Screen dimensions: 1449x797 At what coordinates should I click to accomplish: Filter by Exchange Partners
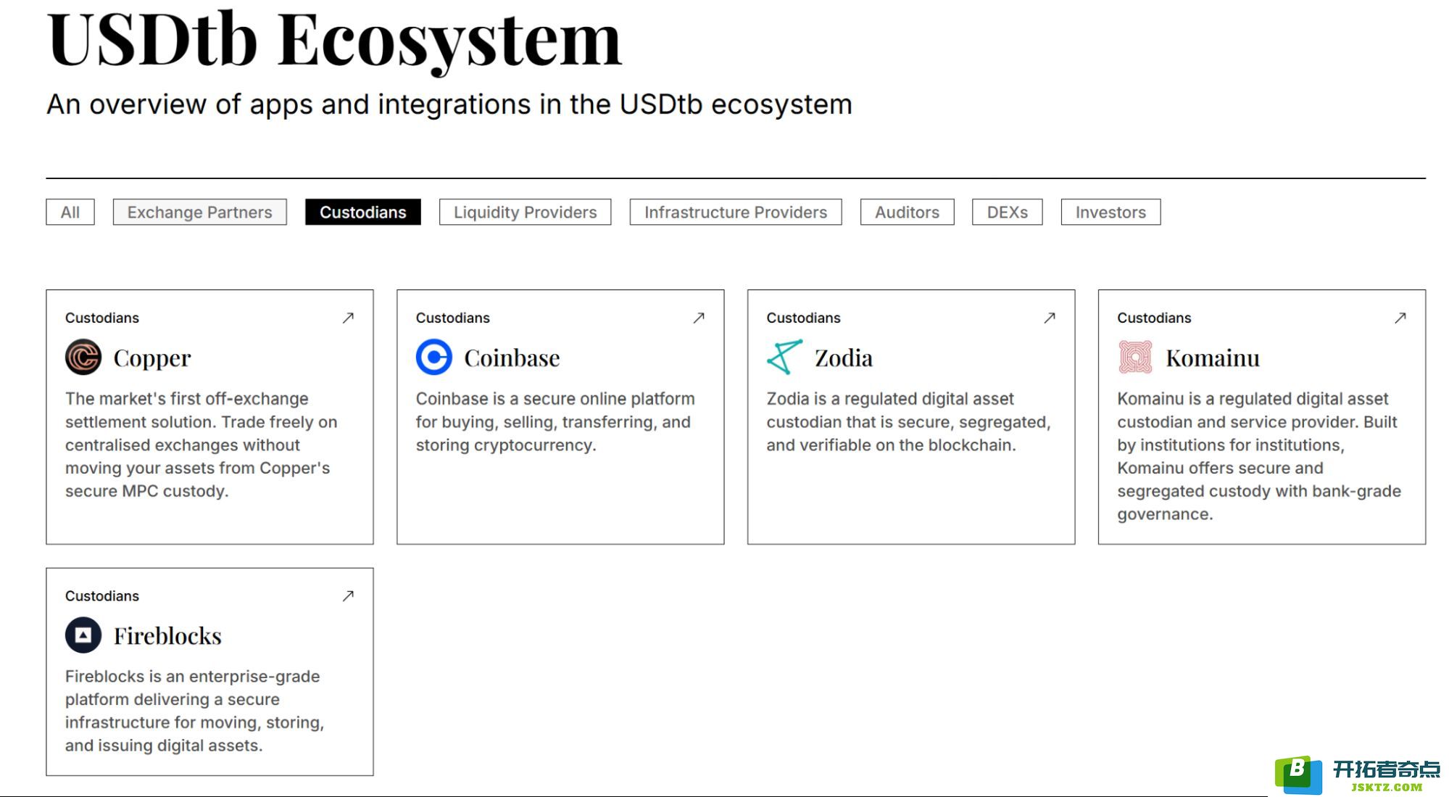[200, 212]
